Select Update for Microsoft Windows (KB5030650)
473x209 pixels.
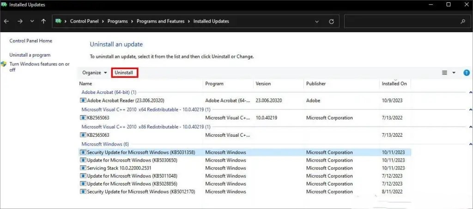245,160
